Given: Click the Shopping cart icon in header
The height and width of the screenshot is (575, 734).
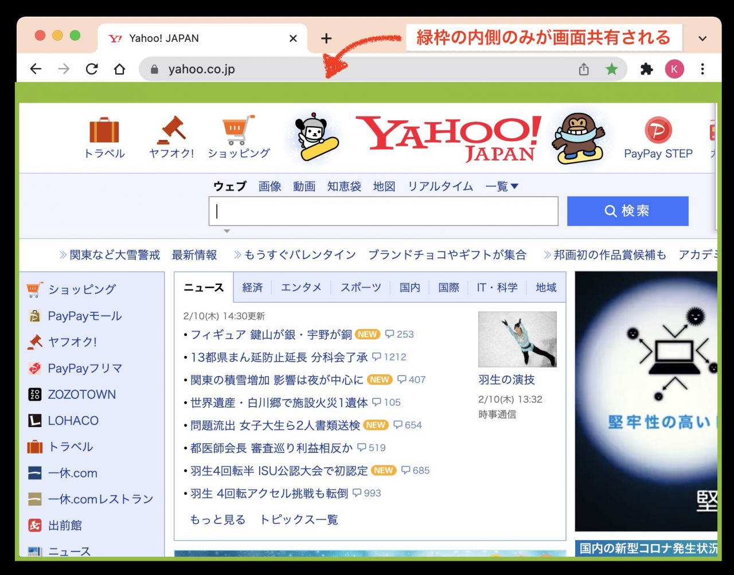Looking at the screenshot, I should click(x=238, y=131).
